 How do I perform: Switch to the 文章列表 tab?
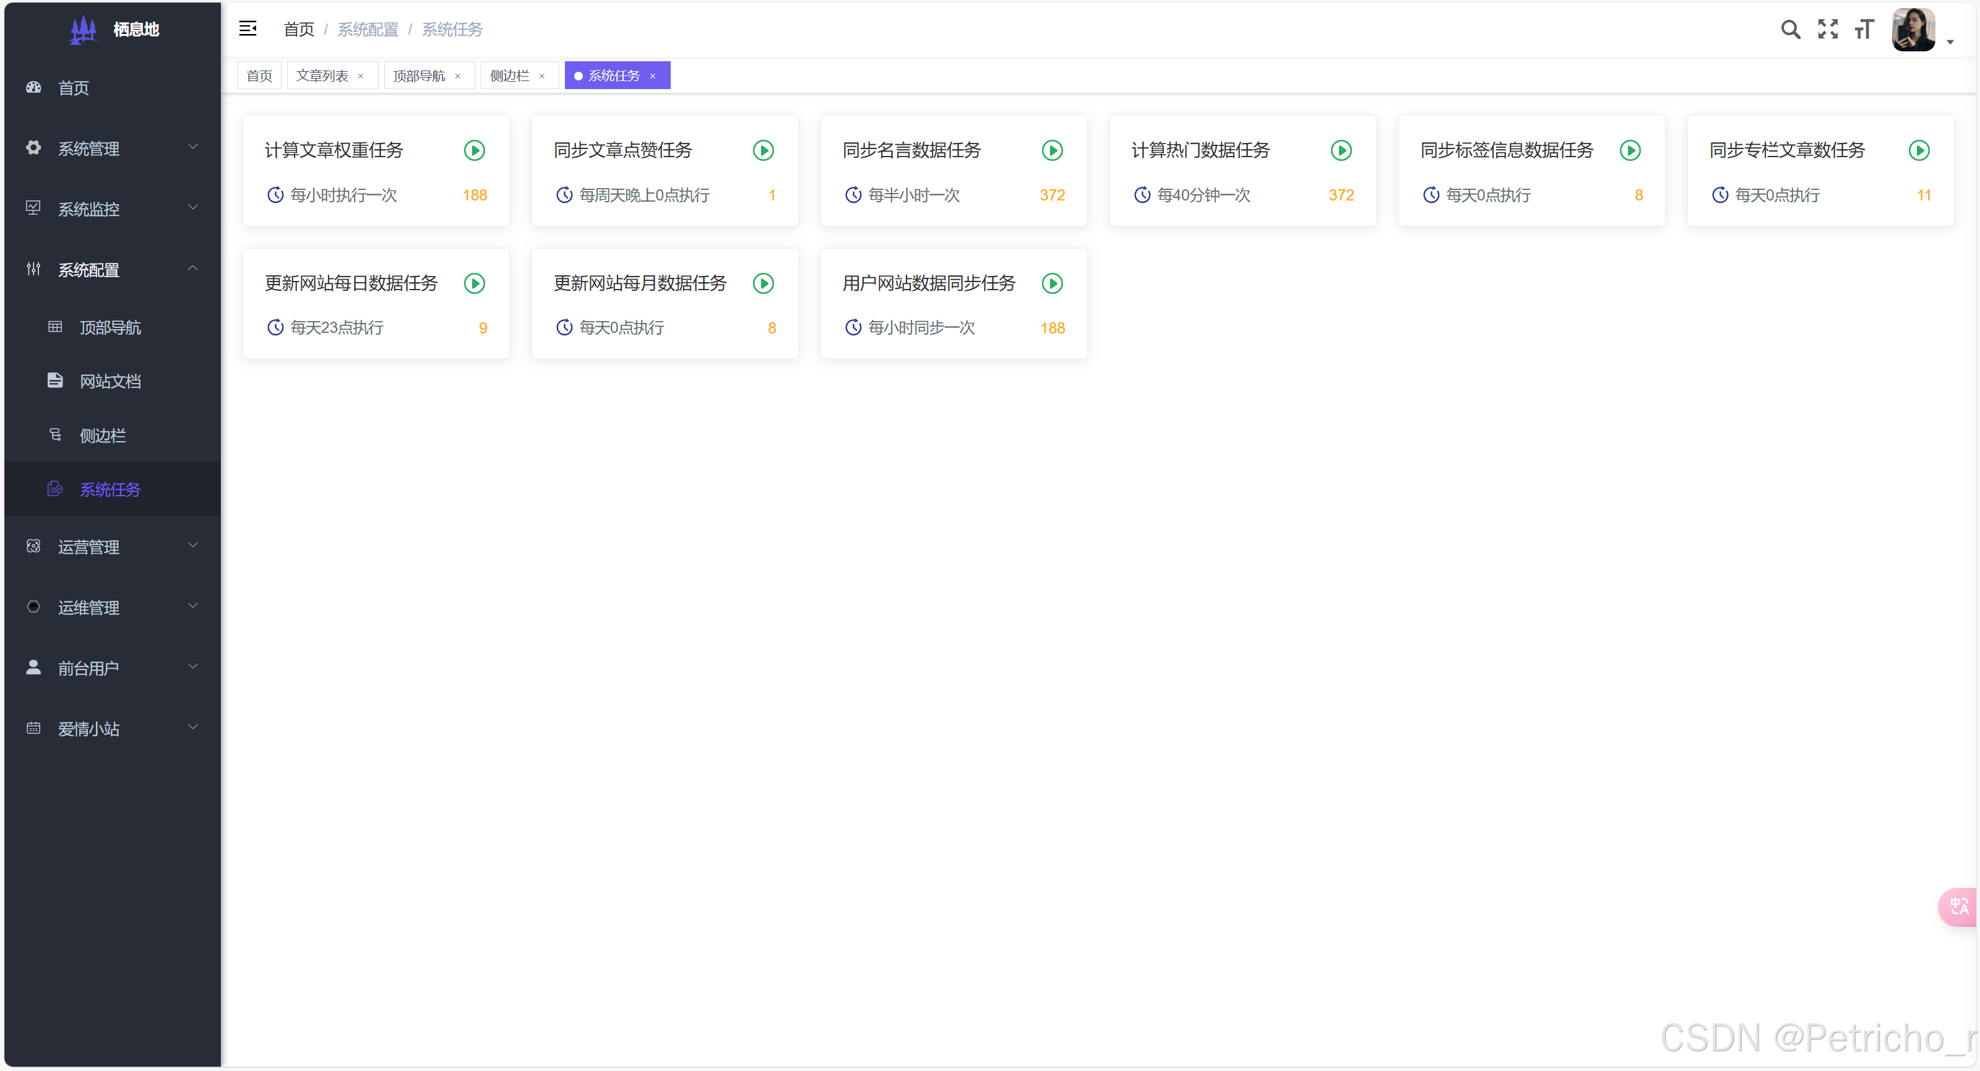pyautogui.click(x=322, y=75)
